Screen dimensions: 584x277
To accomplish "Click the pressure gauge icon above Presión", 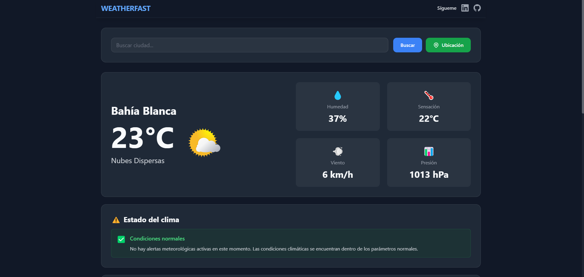I will pyautogui.click(x=429, y=151).
